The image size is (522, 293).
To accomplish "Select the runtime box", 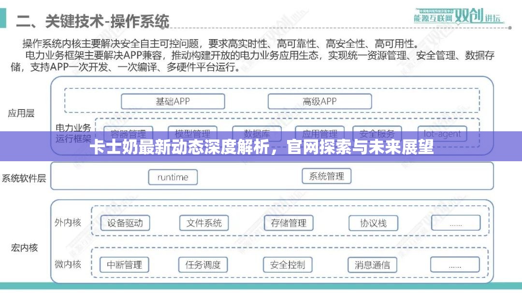I will (x=173, y=177).
